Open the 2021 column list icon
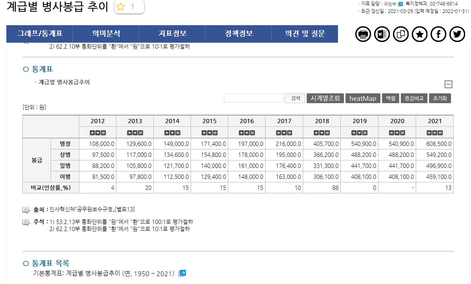Screen dimensions: 471x284 pyautogui.click(x=440, y=133)
